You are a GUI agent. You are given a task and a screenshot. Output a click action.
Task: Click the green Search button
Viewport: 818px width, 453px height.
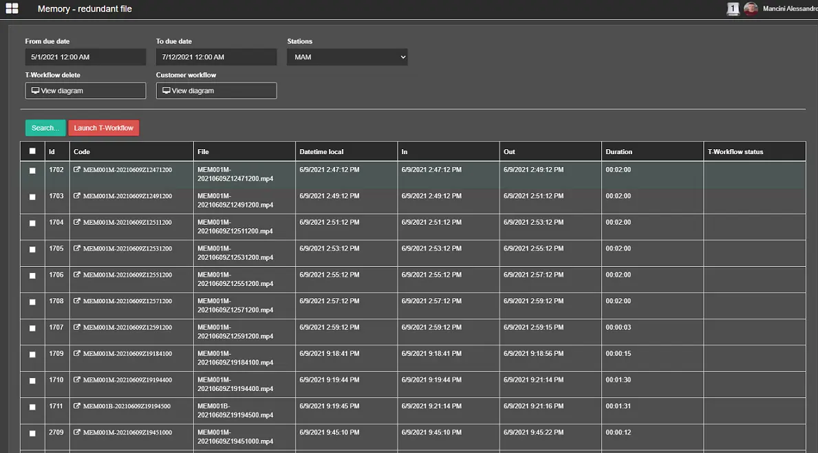tap(45, 128)
